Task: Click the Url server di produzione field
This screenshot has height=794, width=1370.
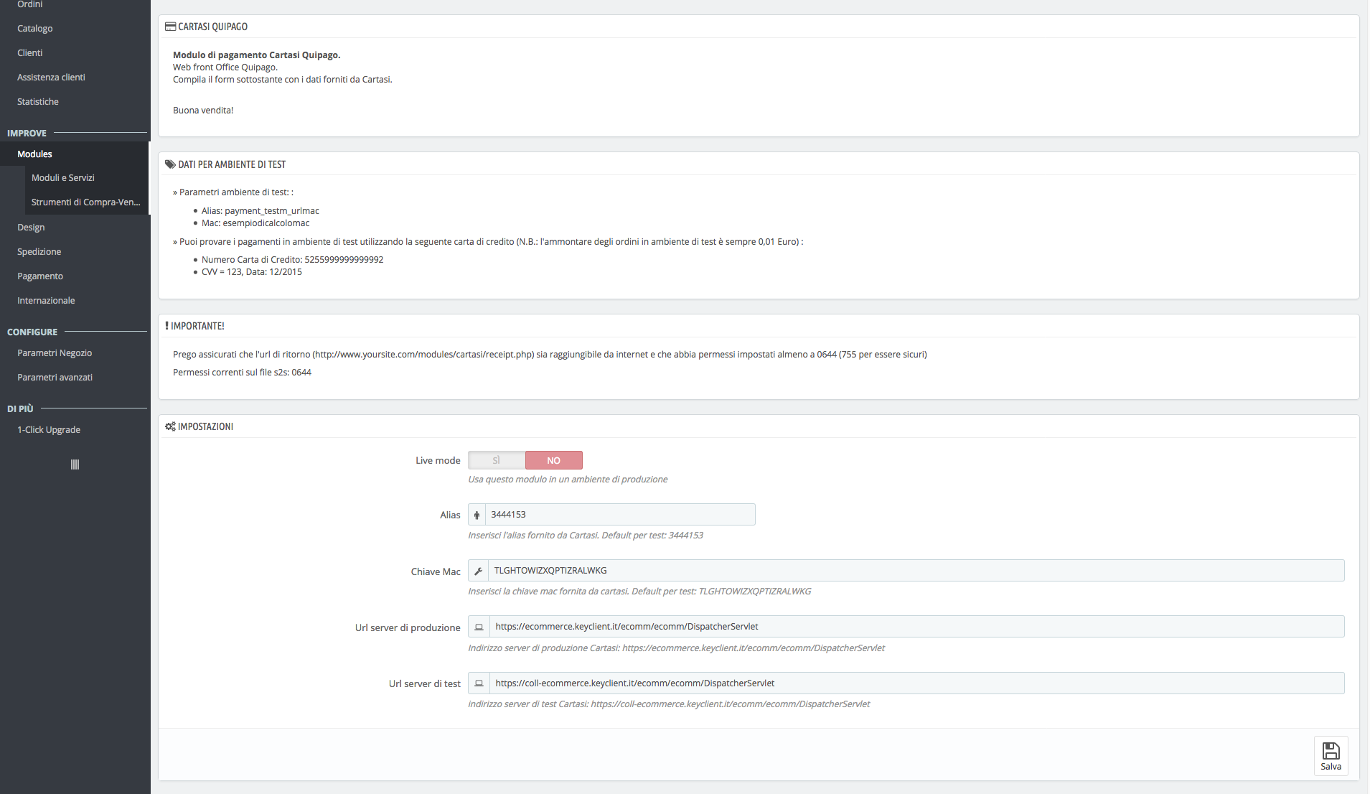Action: (916, 627)
